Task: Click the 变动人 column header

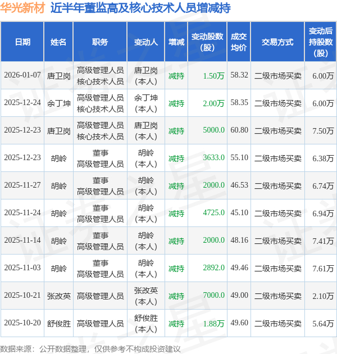Action: pyautogui.click(x=146, y=42)
